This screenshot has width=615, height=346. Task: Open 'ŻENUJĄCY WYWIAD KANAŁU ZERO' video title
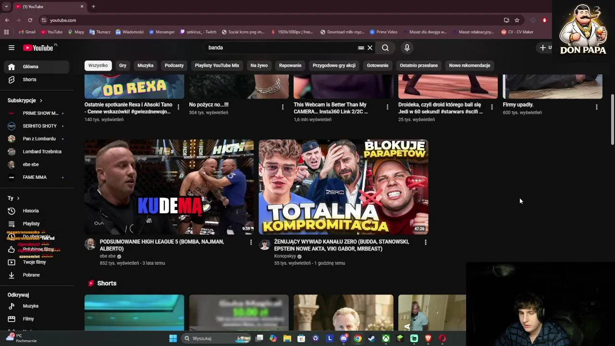[x=342, y=245]
